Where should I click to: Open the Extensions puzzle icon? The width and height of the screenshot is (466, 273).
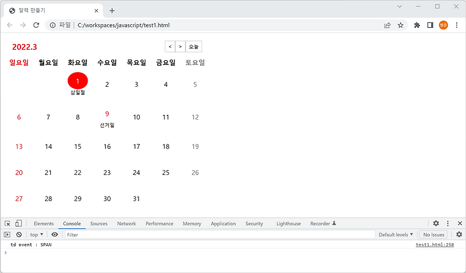click(417, 25)
